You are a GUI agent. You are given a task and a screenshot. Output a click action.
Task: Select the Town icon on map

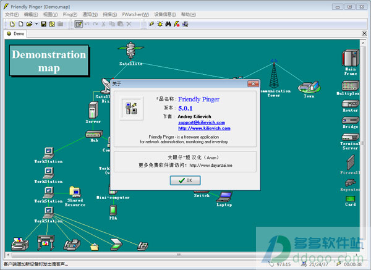(x=310, y=87)
